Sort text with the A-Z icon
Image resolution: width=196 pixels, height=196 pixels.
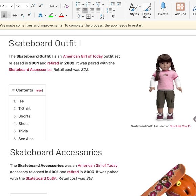click(x=102, y=17)
